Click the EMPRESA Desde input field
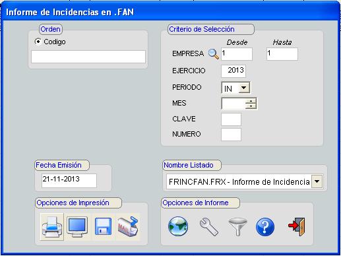Image resolution: width=341 pixels, height=256 pixels. click(237, 54)
